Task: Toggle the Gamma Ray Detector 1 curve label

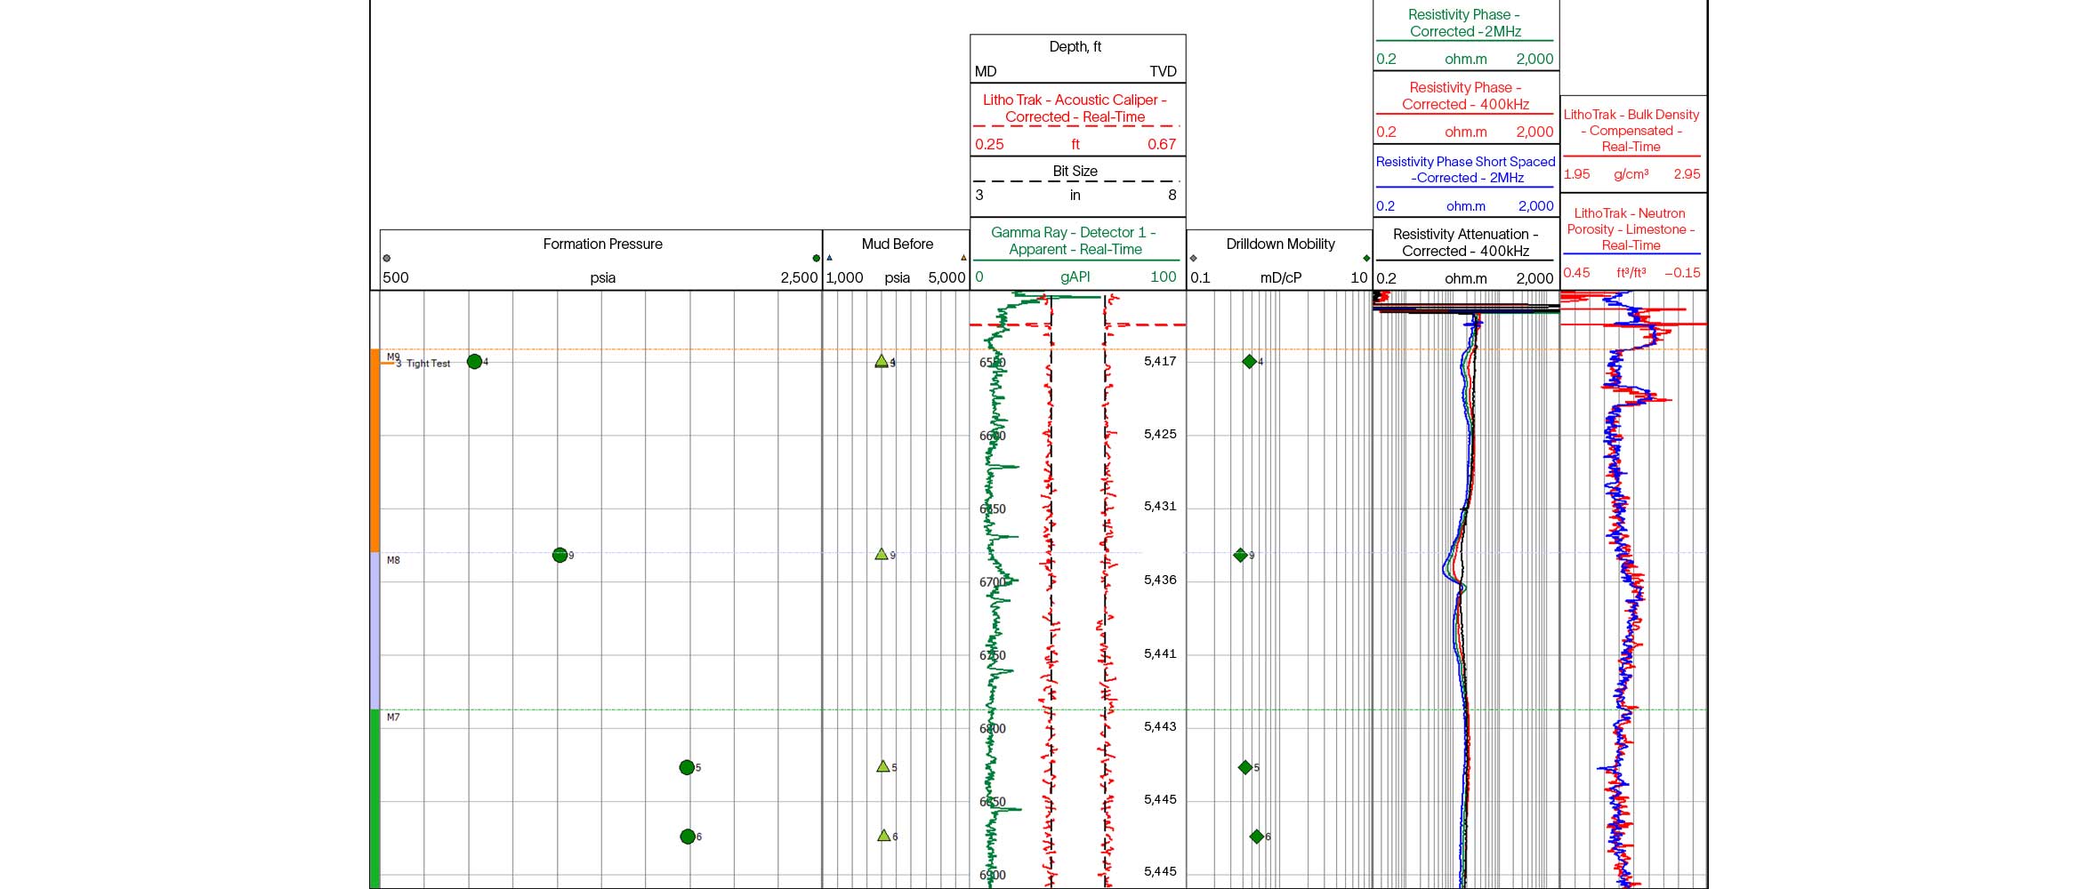Action: click(x=1075, y=241)
